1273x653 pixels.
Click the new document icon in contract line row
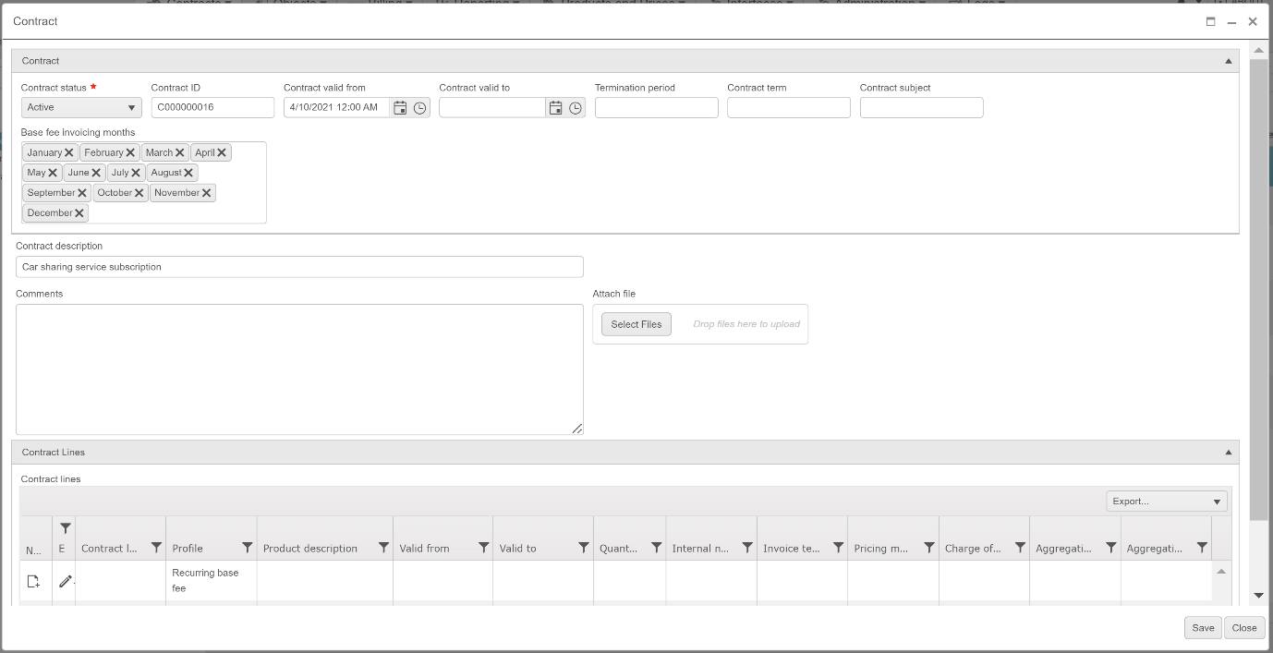[33, 581]
